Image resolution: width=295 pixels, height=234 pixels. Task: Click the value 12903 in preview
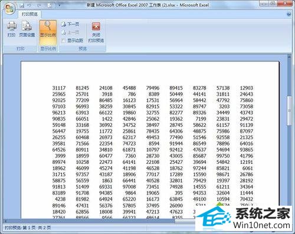tap(247, 88)
